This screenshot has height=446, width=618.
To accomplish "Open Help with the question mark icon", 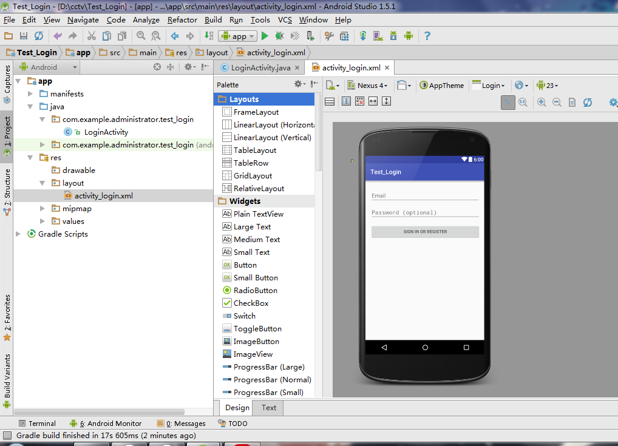I will click(x=427, y=36).
